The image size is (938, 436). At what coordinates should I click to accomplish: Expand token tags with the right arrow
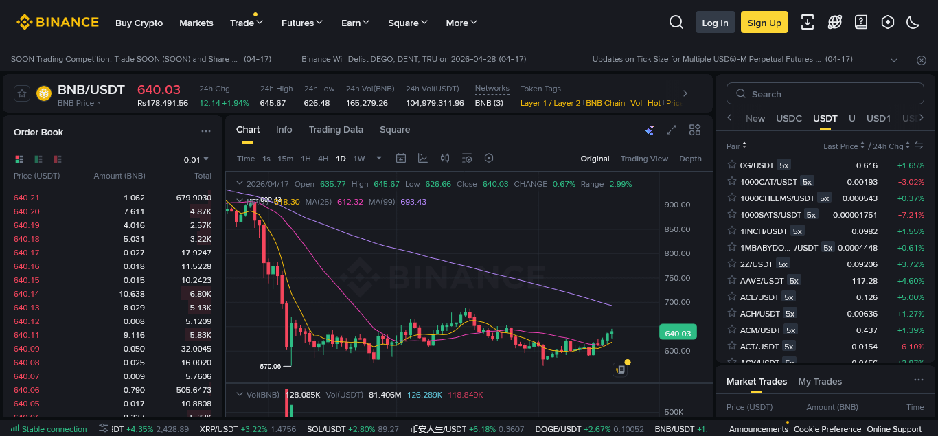click(685, 93)
